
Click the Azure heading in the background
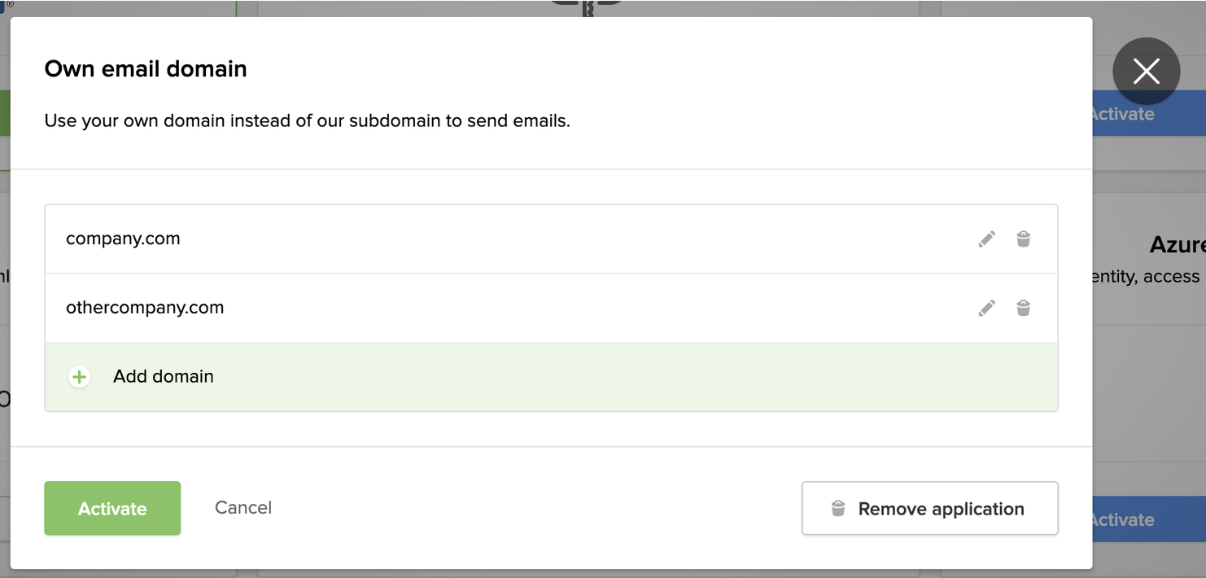(x=1177, y=245)
